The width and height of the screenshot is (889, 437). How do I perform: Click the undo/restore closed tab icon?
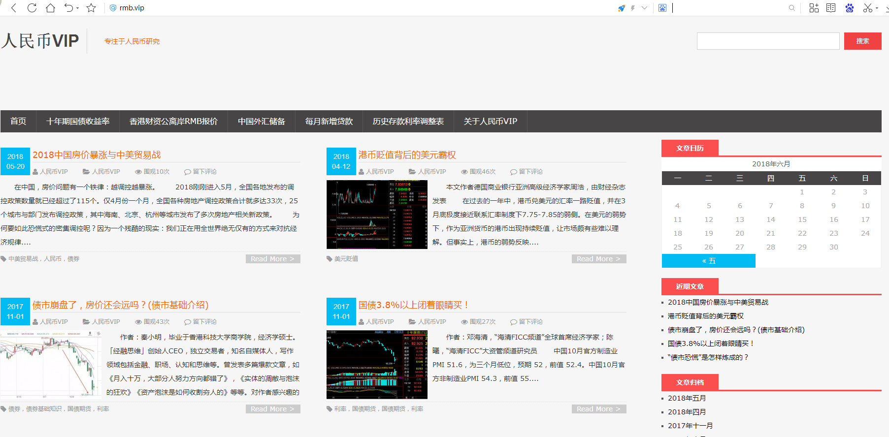[x=68, y=8]
